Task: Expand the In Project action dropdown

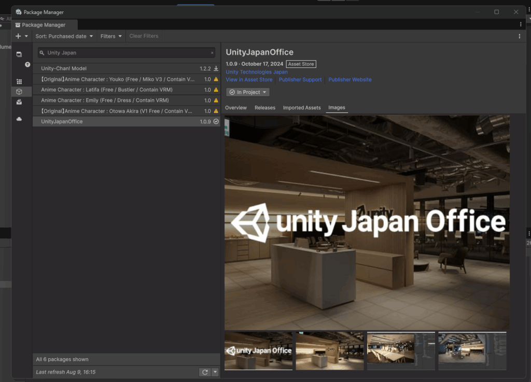Action: point(248,92)
